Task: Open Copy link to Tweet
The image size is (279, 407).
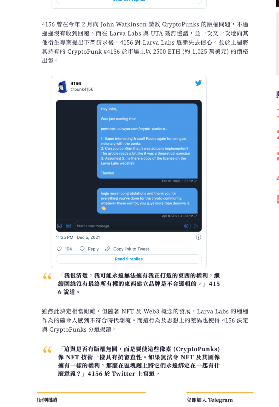Action: click(131, 249)
